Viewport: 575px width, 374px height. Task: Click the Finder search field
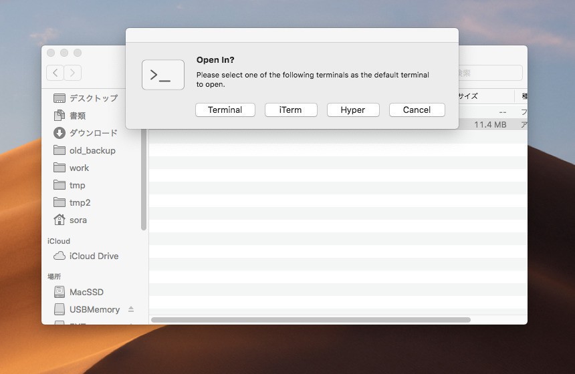pos(488,73)
